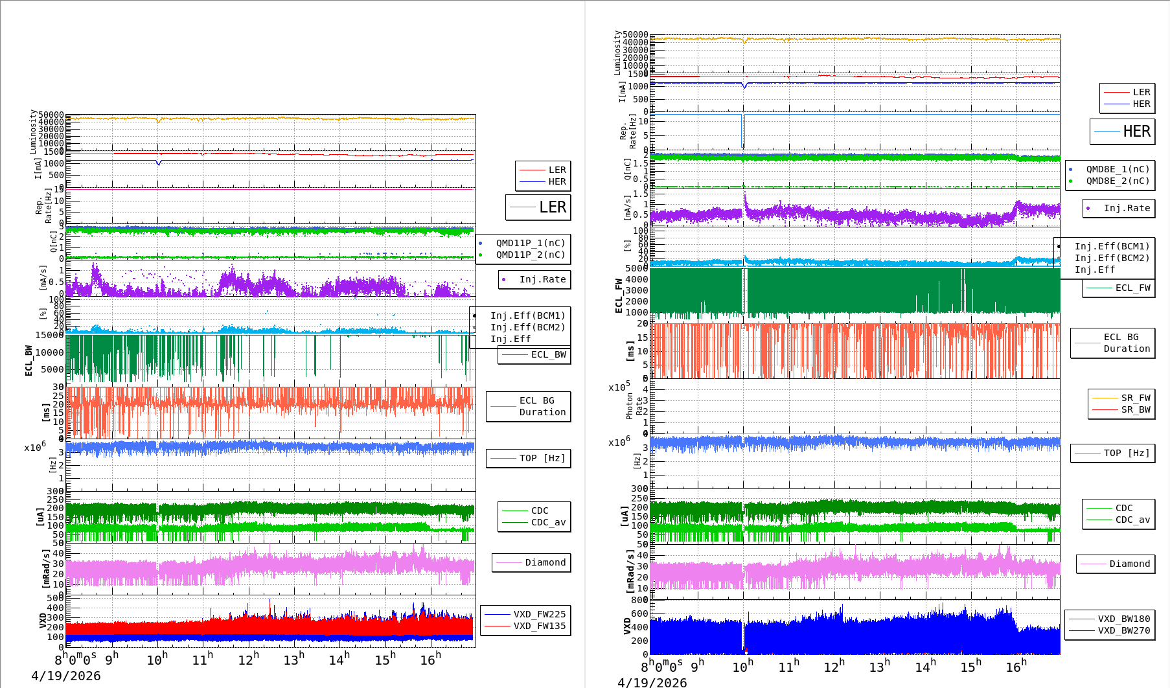The width and height of the screenshot is (1170, 688).
Task: Select the VXD_BW180 legend entry
Action: (1123, 619)
